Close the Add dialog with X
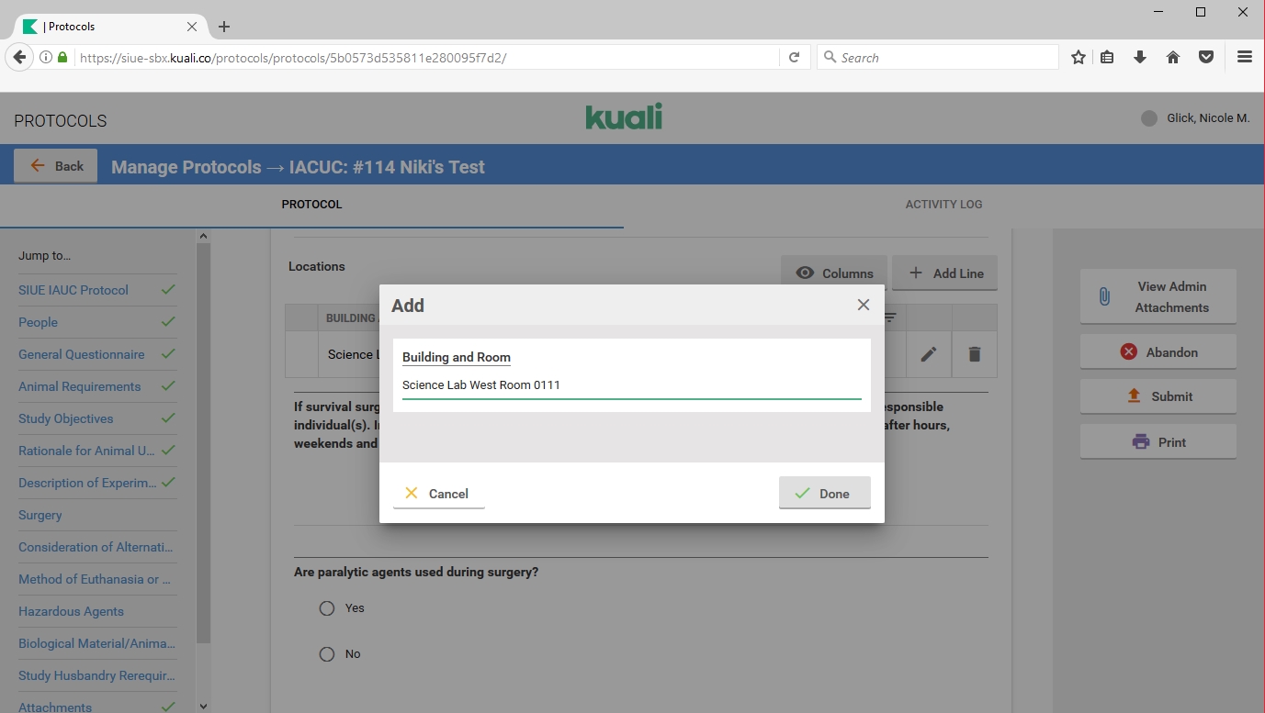This screenshot has height=713, width=1265. pos(863,305)
